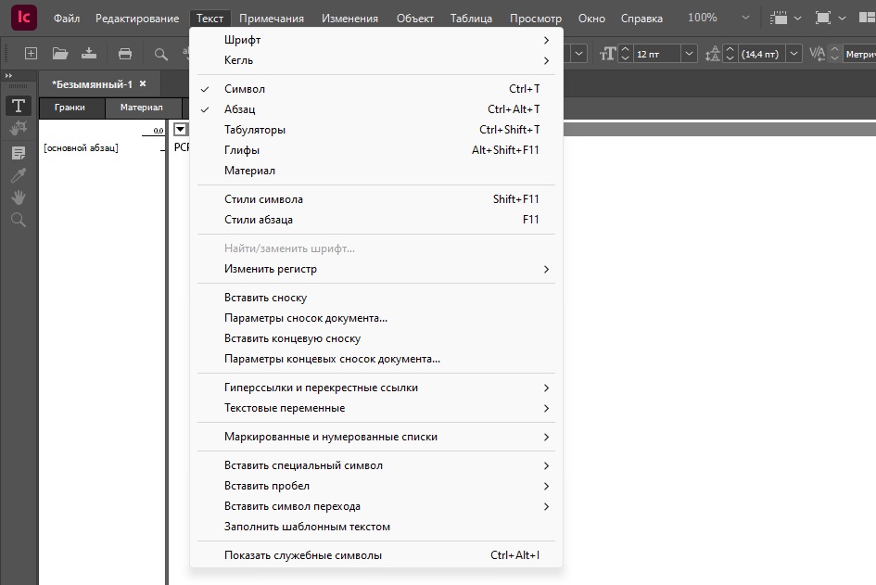Toggle Показать служебные символы option
This screenshot has height=585, width=876.
tap(303, 555)
